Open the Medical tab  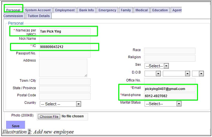[142, 10]
